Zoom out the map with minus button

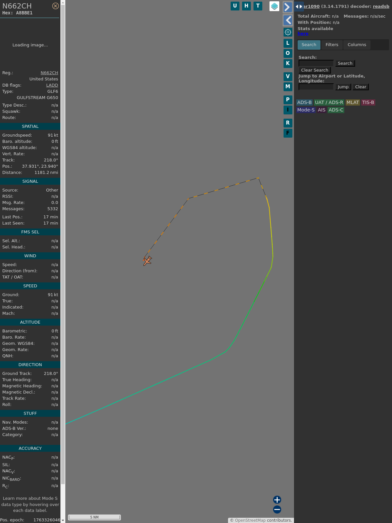click(277, 509)
